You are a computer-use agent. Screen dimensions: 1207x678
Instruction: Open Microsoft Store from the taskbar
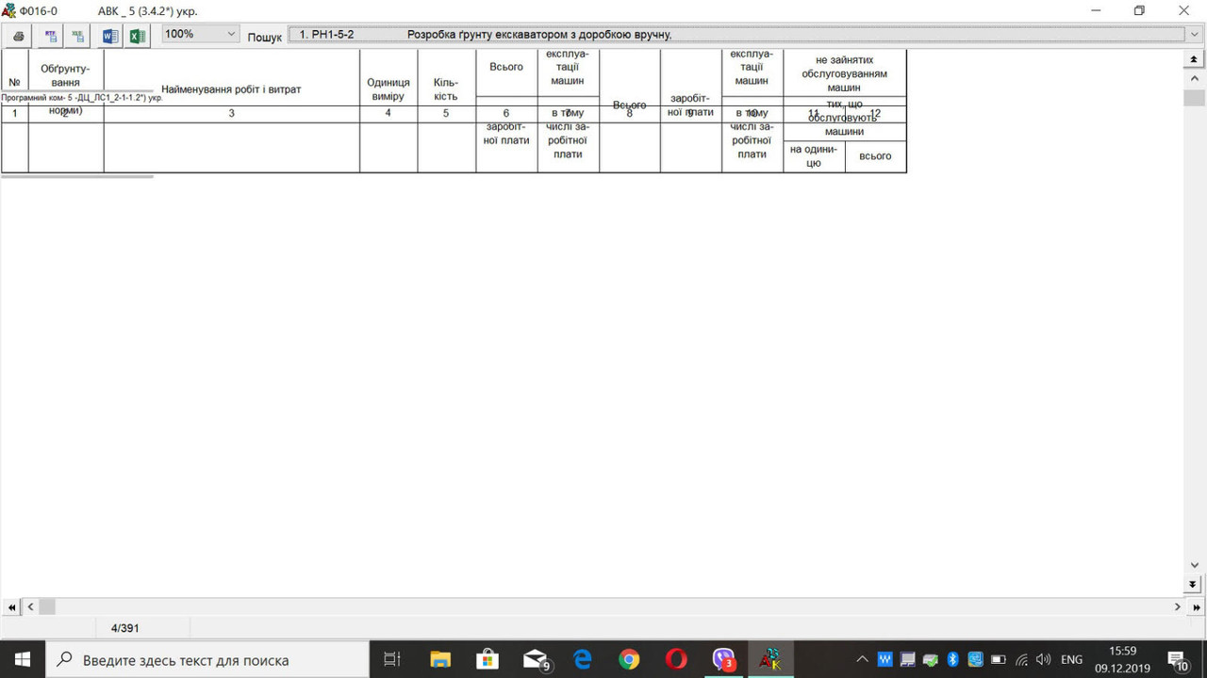[488, 659]
